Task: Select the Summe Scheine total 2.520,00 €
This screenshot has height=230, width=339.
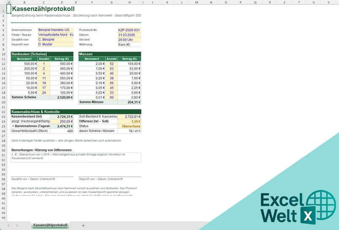Action: pyautogui.click(x=62, y=97)
